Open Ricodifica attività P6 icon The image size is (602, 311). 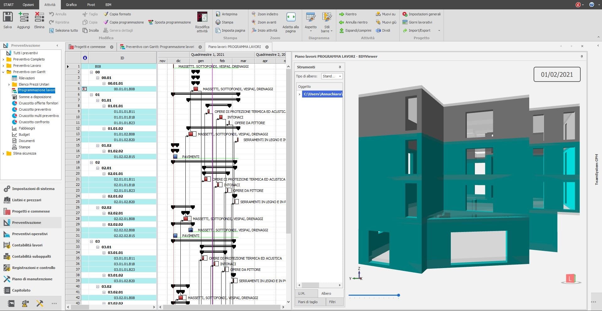(x=202, y=17)
